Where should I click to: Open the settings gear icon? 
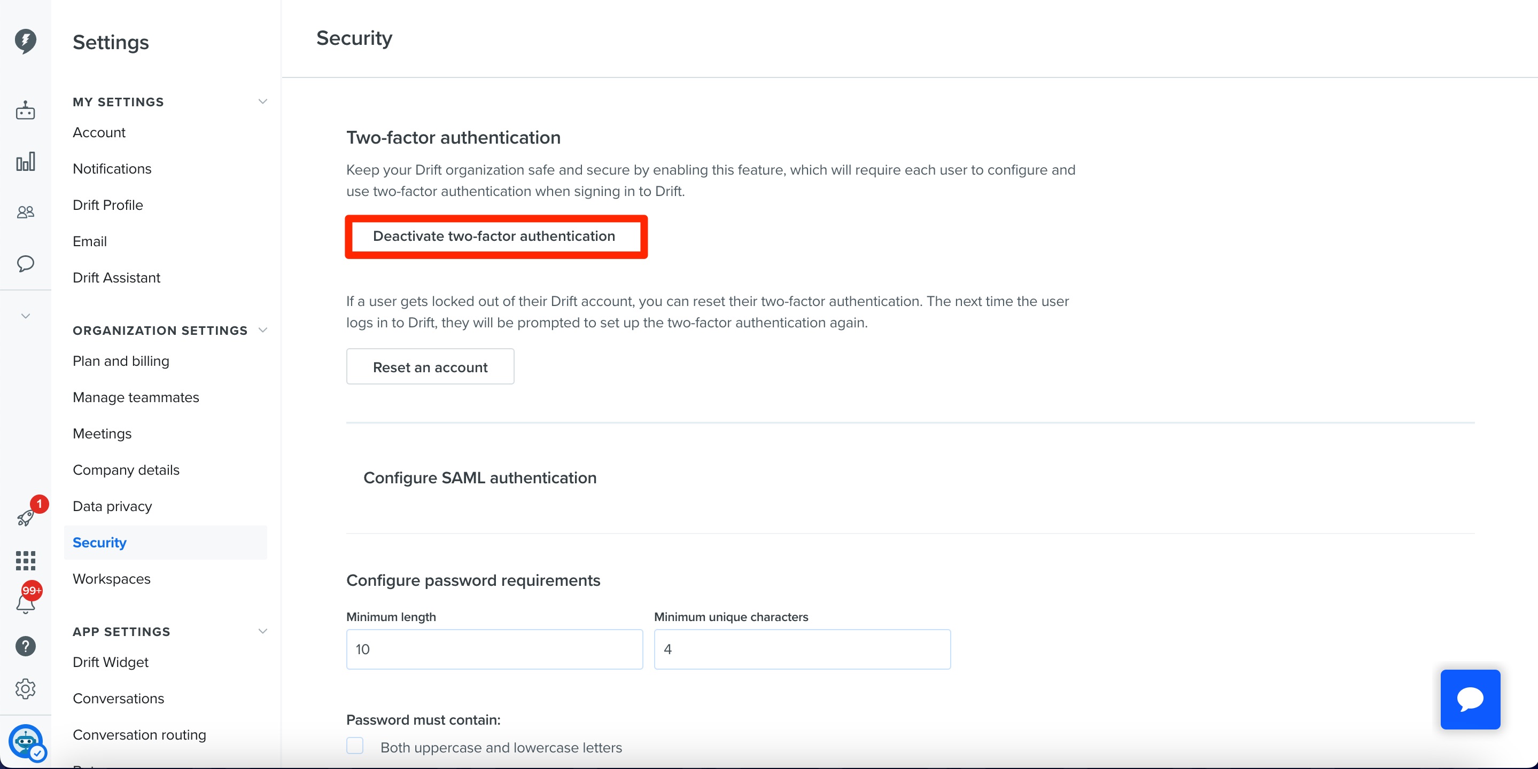coord(25,688)
